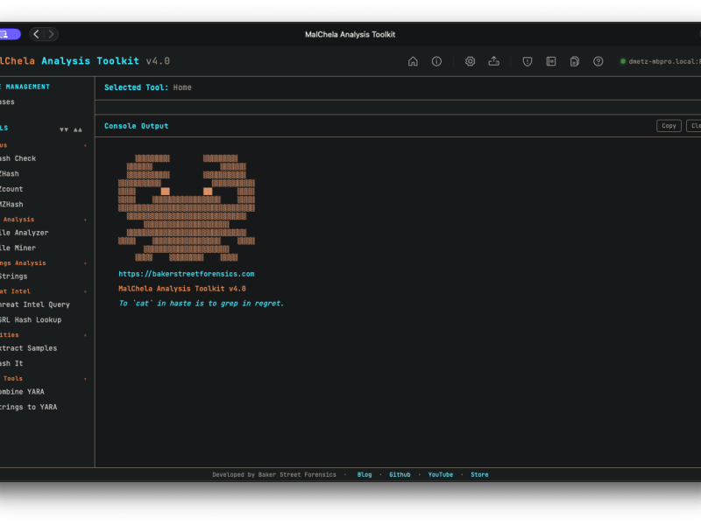Click the upload/export tray icon
Viewport: 701px width, 525px height.
click(x=493, y=61)
